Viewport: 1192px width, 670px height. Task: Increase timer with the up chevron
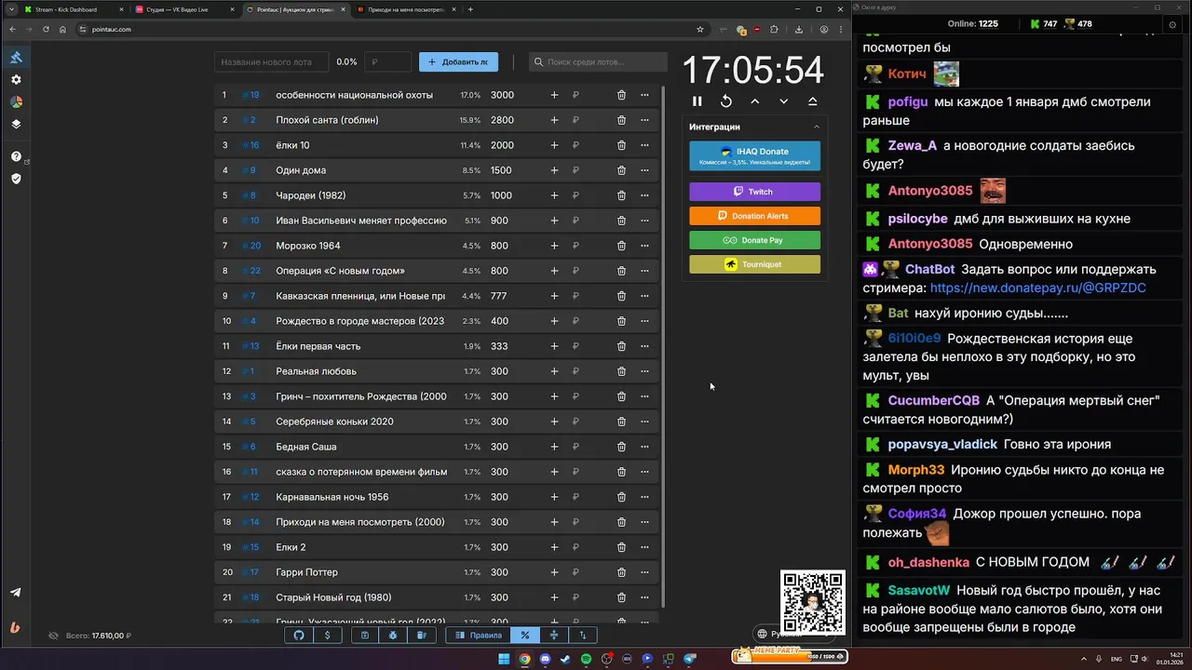(x=754, y=101)
